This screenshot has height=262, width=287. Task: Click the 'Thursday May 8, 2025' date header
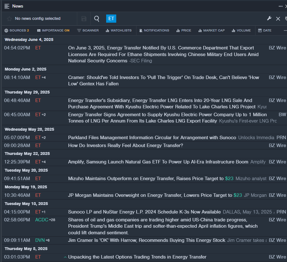coord(26,249)
